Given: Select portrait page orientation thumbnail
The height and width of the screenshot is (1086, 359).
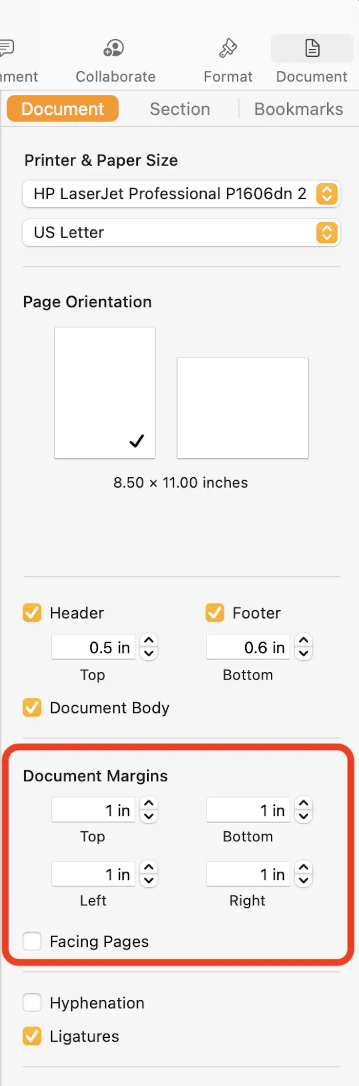Looking at the screenshot, I should tap(105, 393).
